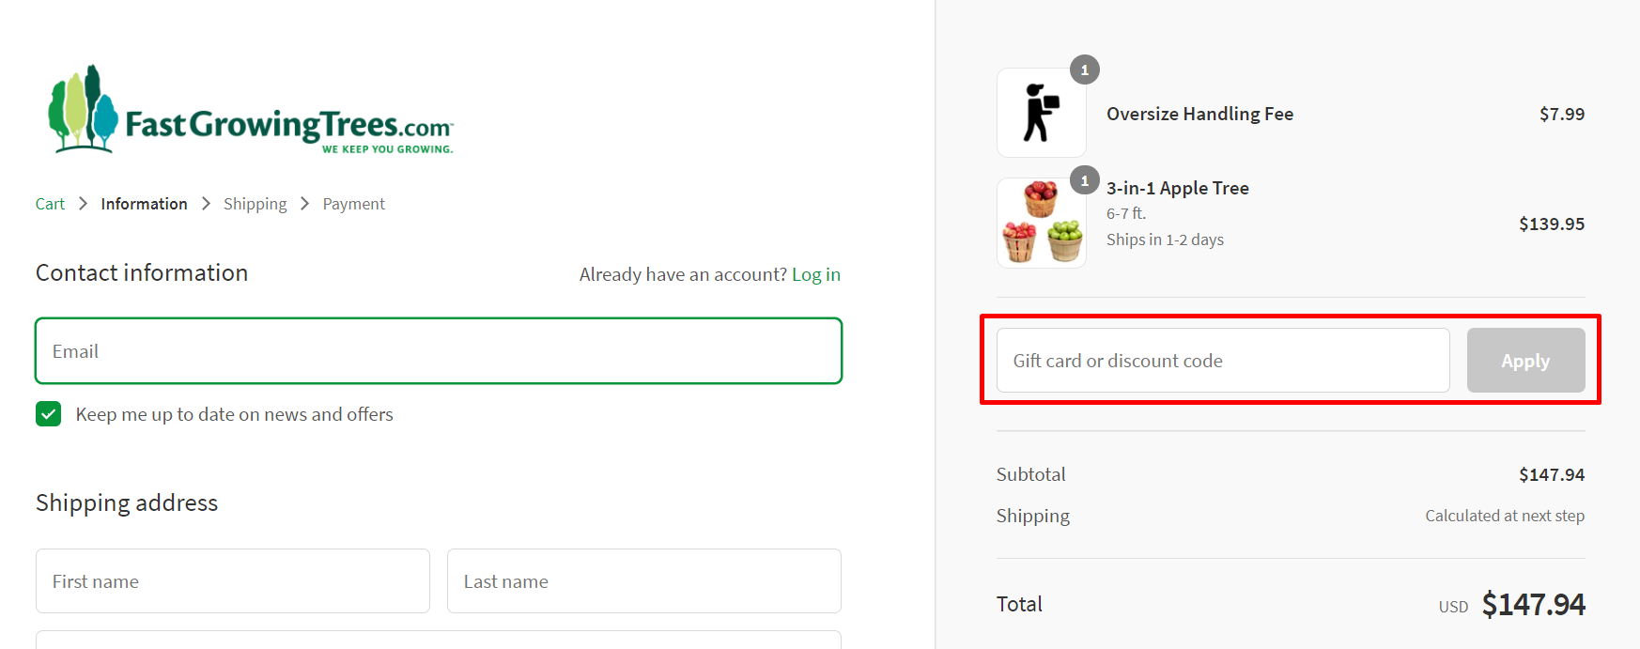Click into the First name field
This screenshot has width=1640, height=649.
pos(232,581)
